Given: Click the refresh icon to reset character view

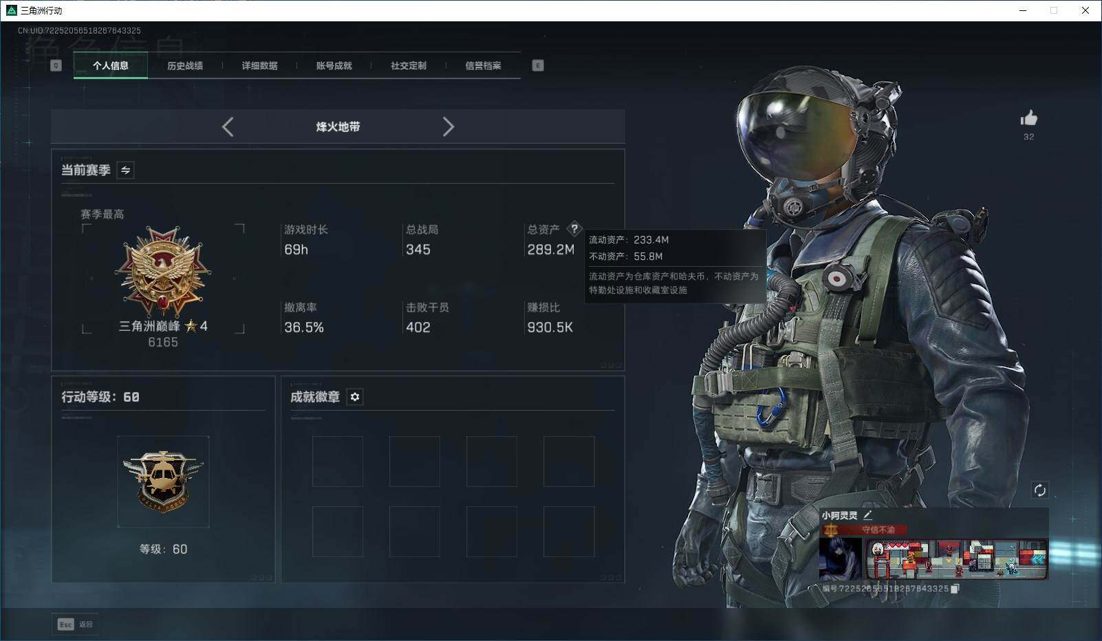Looking at the screenshot, I should point(1039,490).
